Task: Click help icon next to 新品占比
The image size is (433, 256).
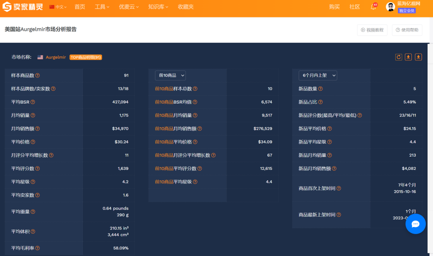Action: (320, 102)
